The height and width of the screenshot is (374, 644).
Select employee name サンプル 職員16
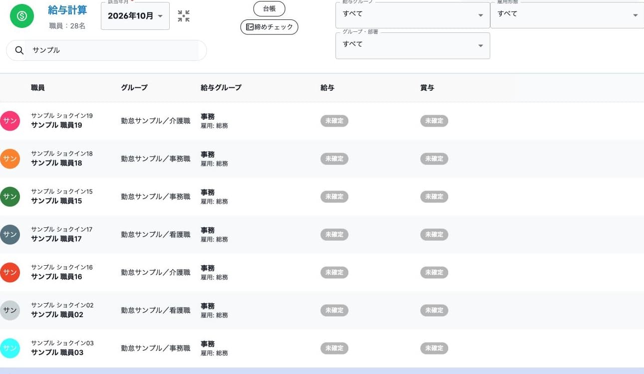pyautogui.click(x=56, y=277)
